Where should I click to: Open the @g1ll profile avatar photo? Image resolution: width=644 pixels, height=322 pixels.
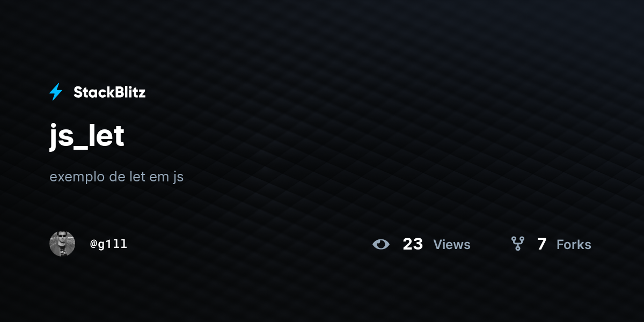click(x=62, y=244)
